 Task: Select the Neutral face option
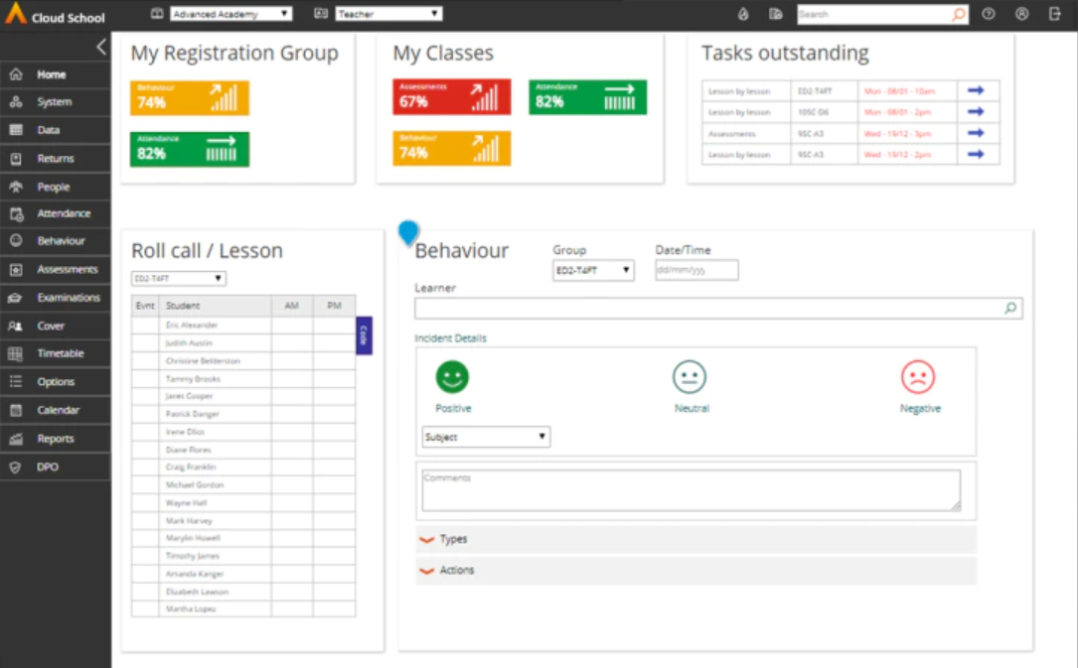pos(689,377)
